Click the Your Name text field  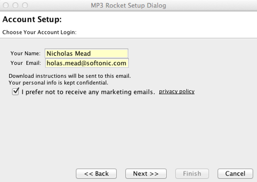[86, 53]
